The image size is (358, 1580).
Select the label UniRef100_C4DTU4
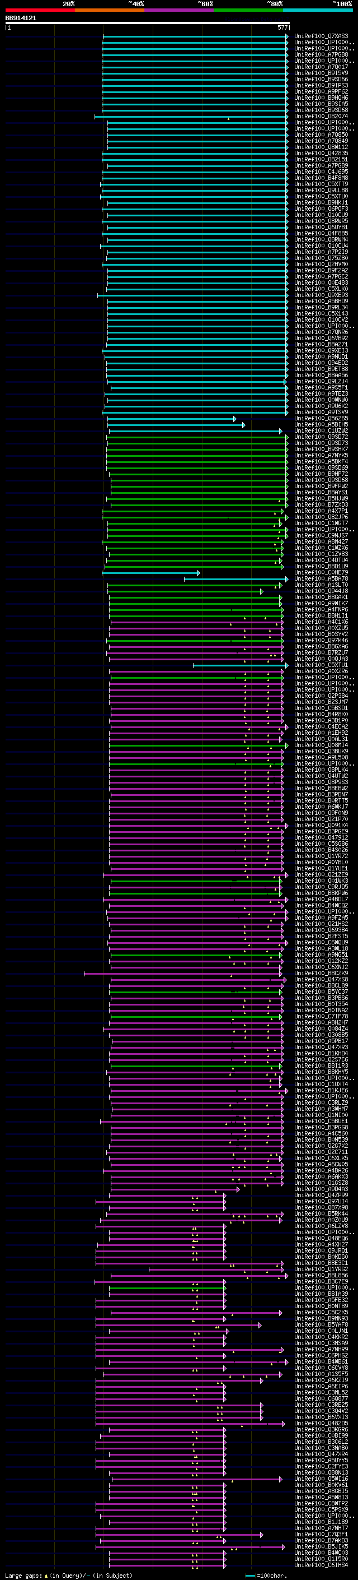pos(321,560)
